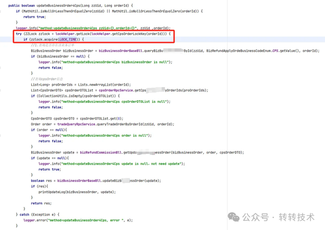The height and width of the screenshot is (230, 325).
Task: Click the cpsOrderDTOList.get(0) expression
Action: coord(101,119)
